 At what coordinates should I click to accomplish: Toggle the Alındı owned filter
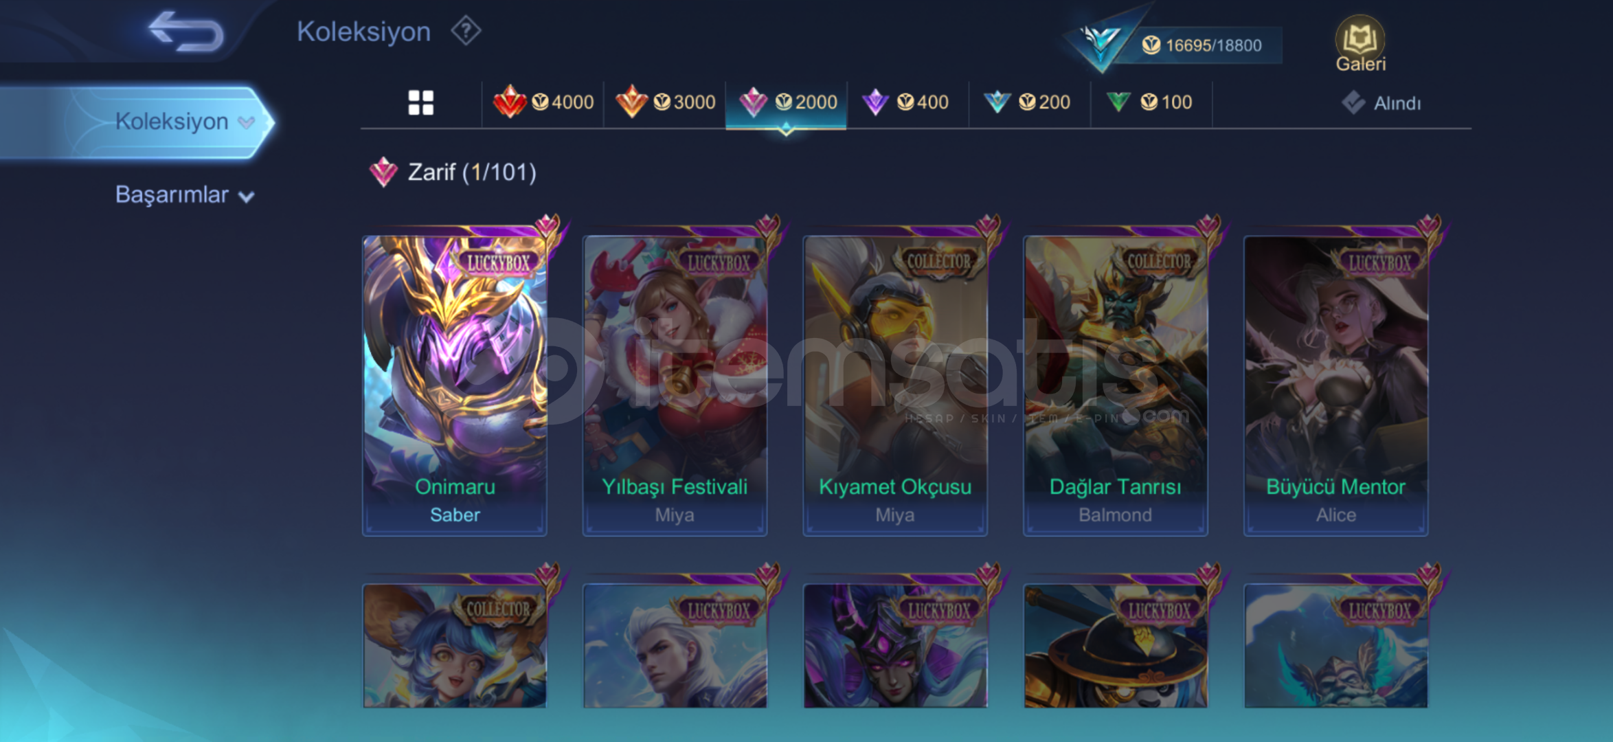(x=1381, y=103)
